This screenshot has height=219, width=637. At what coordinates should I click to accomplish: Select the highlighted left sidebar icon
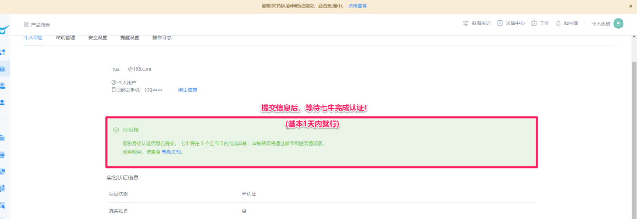pyautogui.click(x=3, y=69)
